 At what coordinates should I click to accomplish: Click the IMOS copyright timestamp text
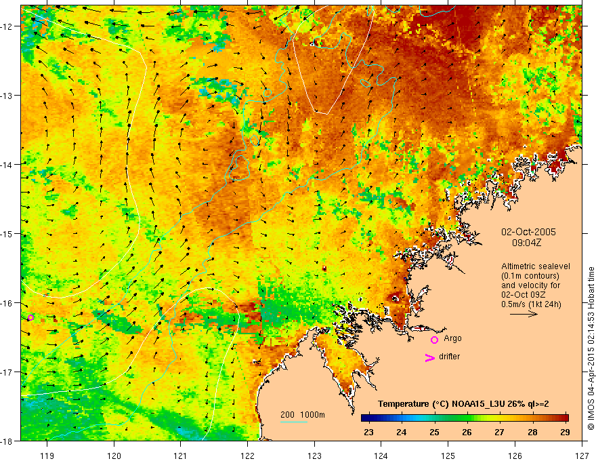(591, 348)
